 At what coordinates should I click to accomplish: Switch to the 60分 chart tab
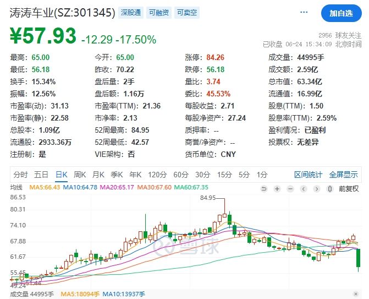coord(181,175)
